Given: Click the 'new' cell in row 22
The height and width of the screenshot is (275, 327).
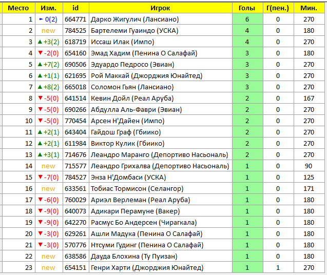Looking at the screenshot, I should tap(49, 256).
